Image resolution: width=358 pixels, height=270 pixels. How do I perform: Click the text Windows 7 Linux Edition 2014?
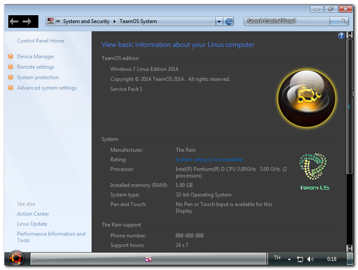(x=144, y=69)
